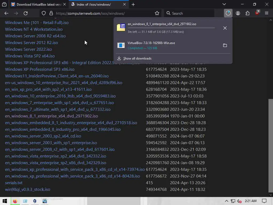This screenshot has height=205, width=273.
Task: Open en_windows_server_2003_sp2_x64_cd.iso link
Action: click(43, 136)
